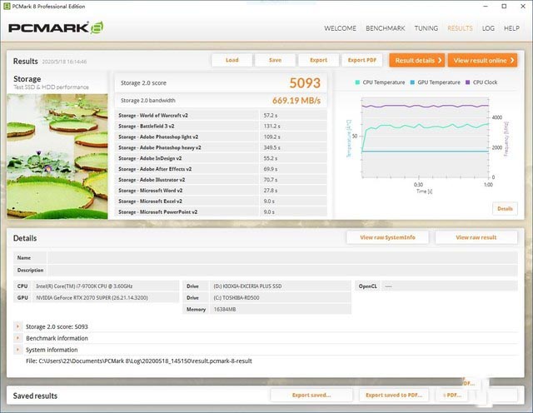Select Adobe Photoshop heavy v2 row
Screen dimensions: 533x413
(221, 147)
